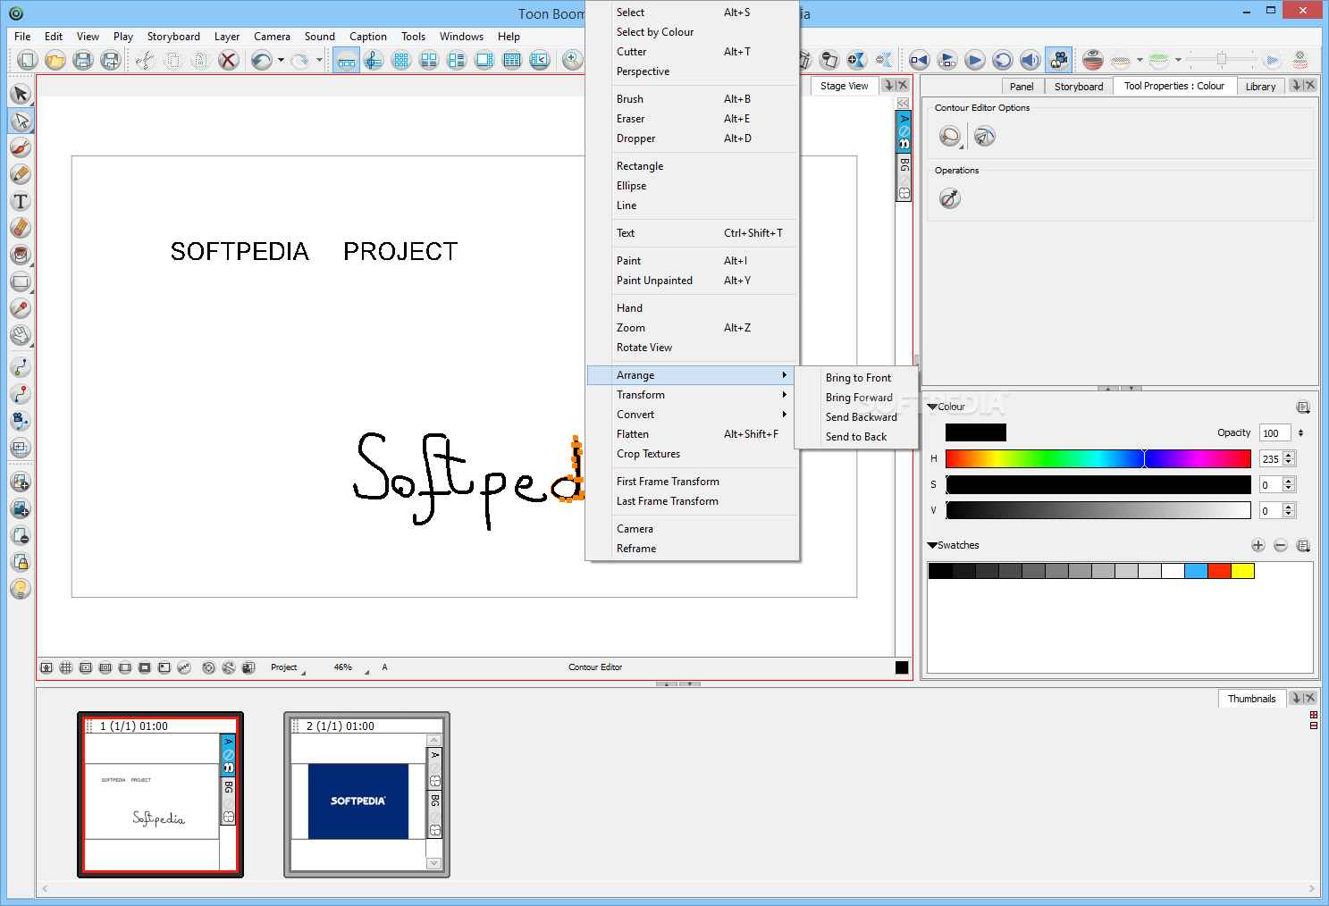This screenshot has height=906, width=1329.
Task: Click the Open folder icon
Action: click(55, 60)
